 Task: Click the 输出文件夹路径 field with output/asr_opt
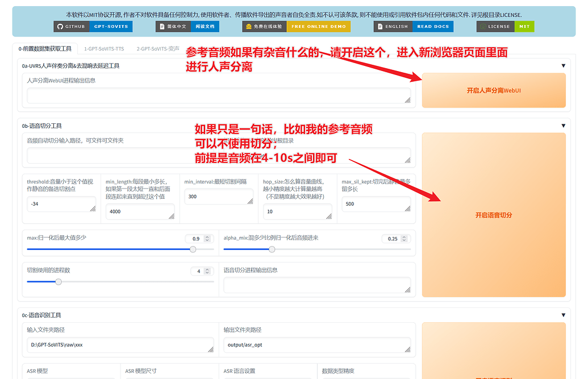317,345
